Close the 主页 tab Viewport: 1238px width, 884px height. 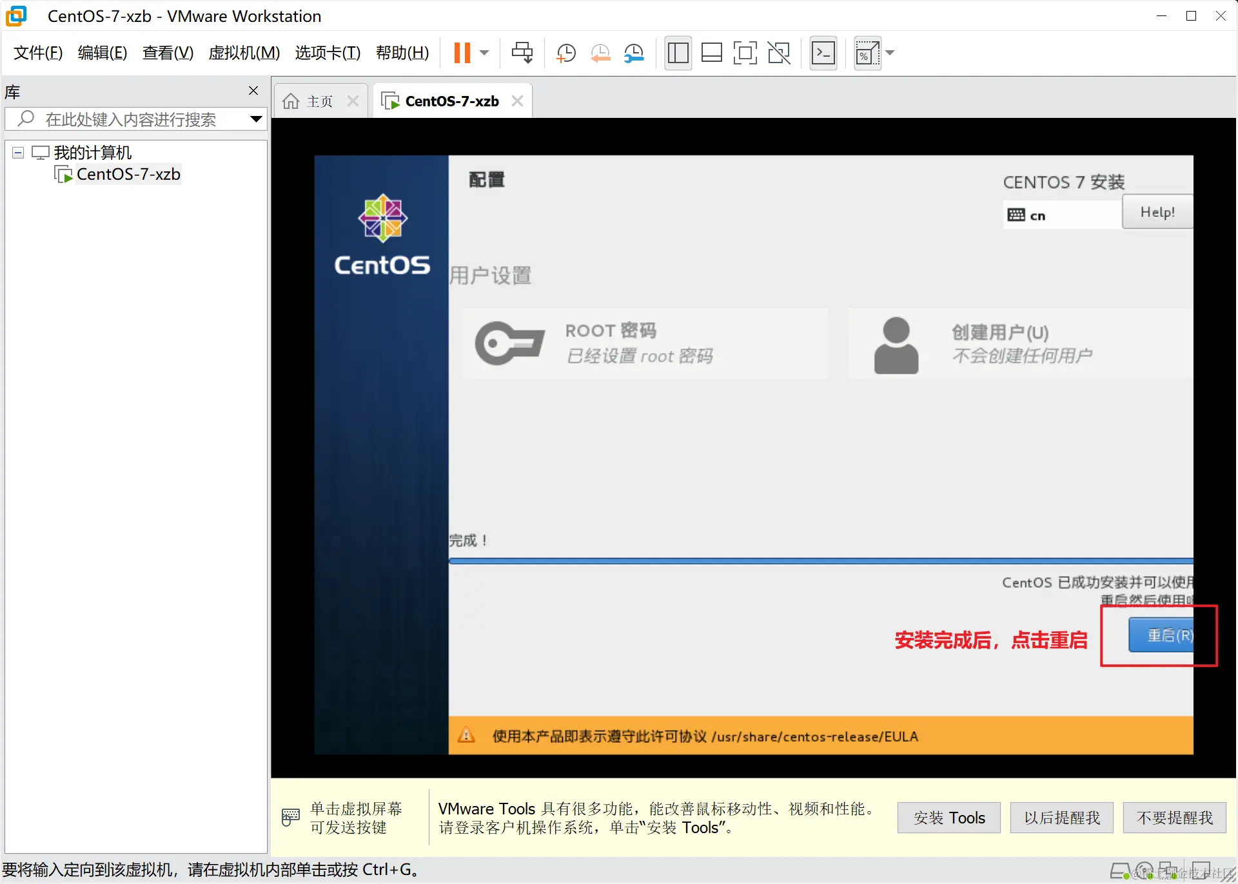353,101
